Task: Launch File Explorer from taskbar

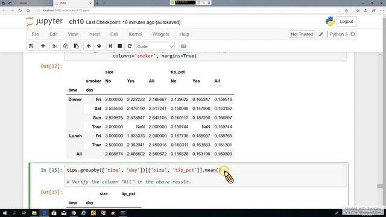Action: click(34, 213)
